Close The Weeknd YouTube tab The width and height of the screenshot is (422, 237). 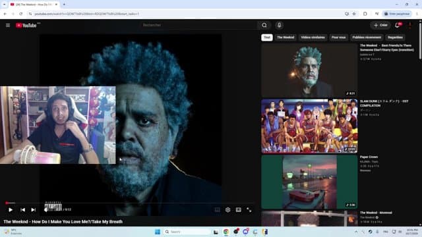point(56,5)
